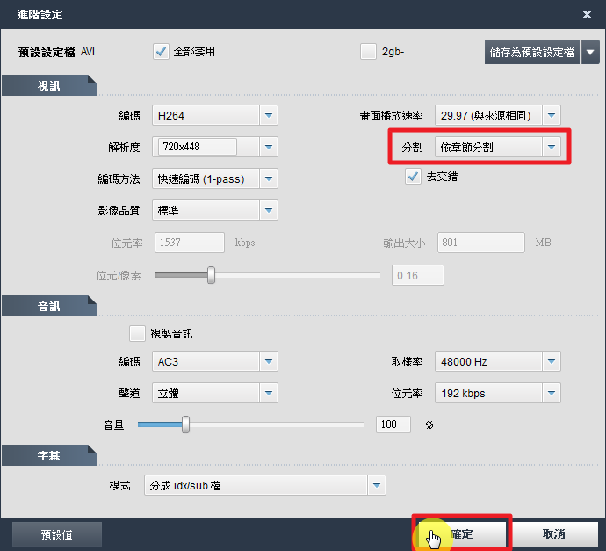606x551 pixels.
Task: Open the 影像品質 標準 dropdown
Action: click(269, 210)
